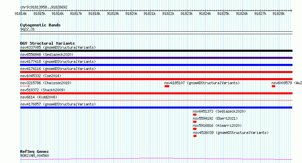Click the nsv5594192 (Ebert2021) label
Screen dimensions: 302x163
tap(215, 118)
